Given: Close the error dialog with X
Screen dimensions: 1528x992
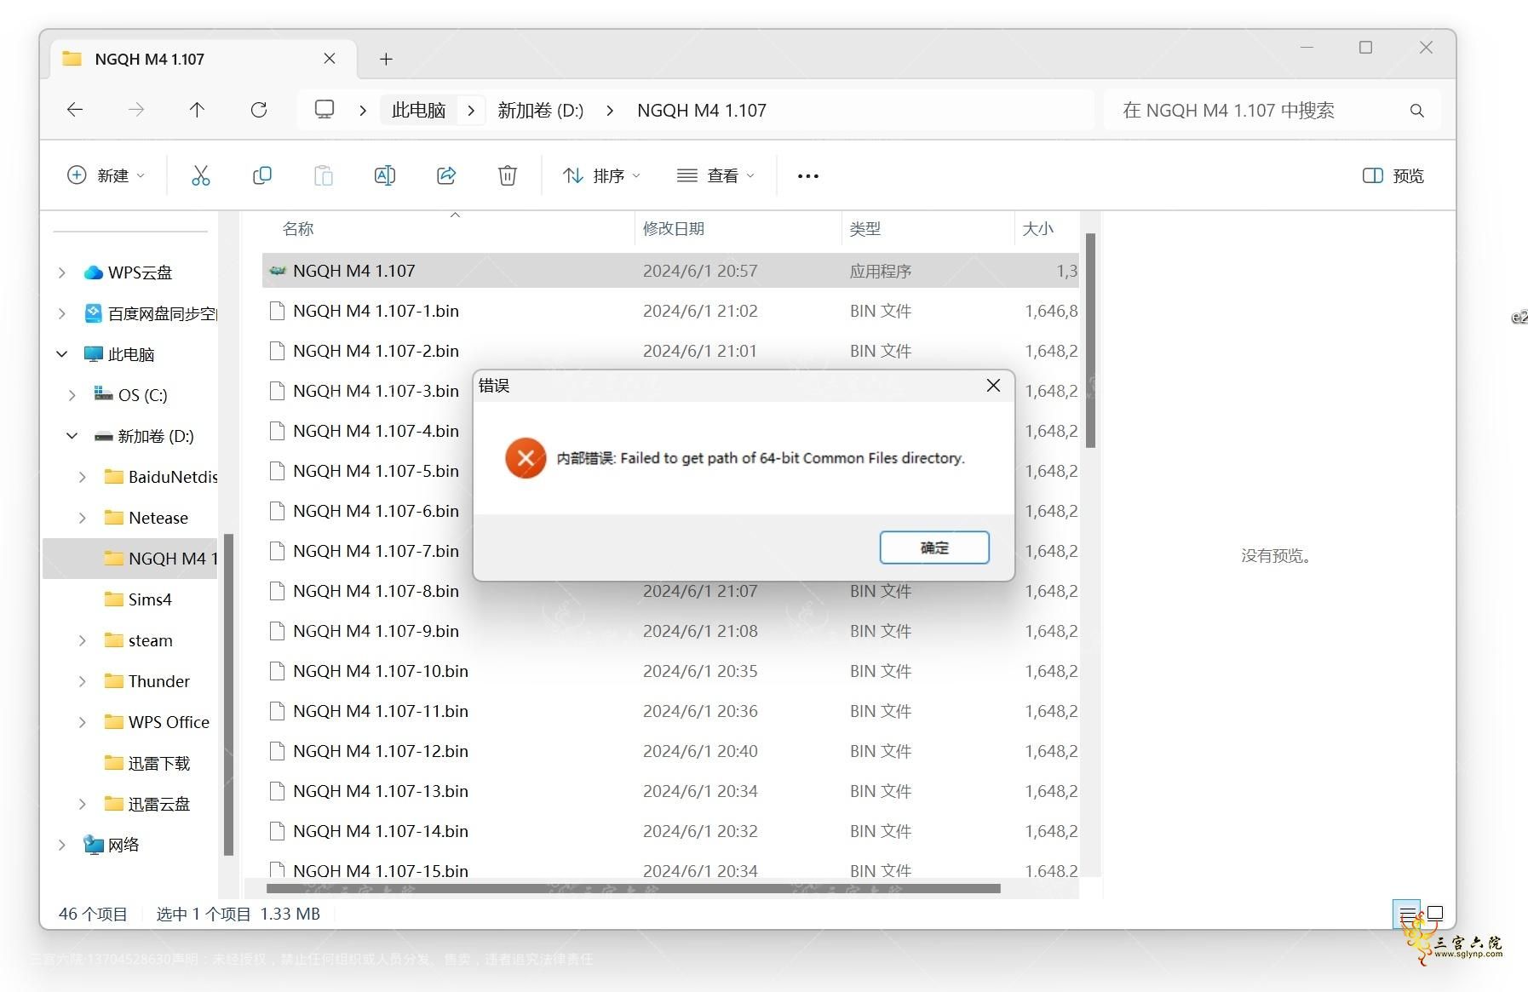Looking at the screenshot, I should pos(993,386).
